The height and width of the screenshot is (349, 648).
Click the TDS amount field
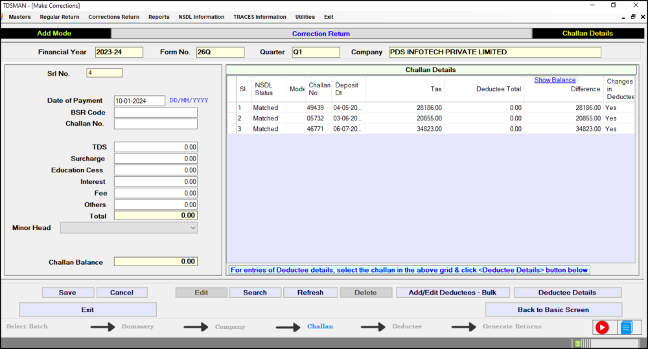pos(156,147)
